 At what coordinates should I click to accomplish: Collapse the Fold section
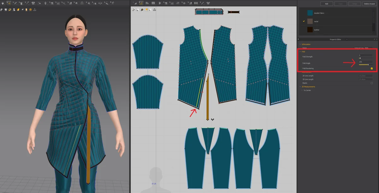[300, 51]
